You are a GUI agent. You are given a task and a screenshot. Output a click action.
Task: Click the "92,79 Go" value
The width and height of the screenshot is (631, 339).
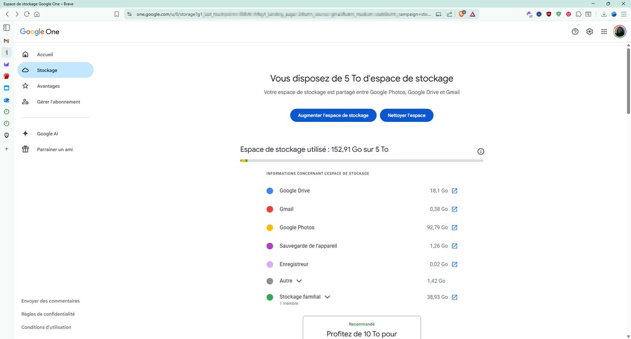[437, 228]
